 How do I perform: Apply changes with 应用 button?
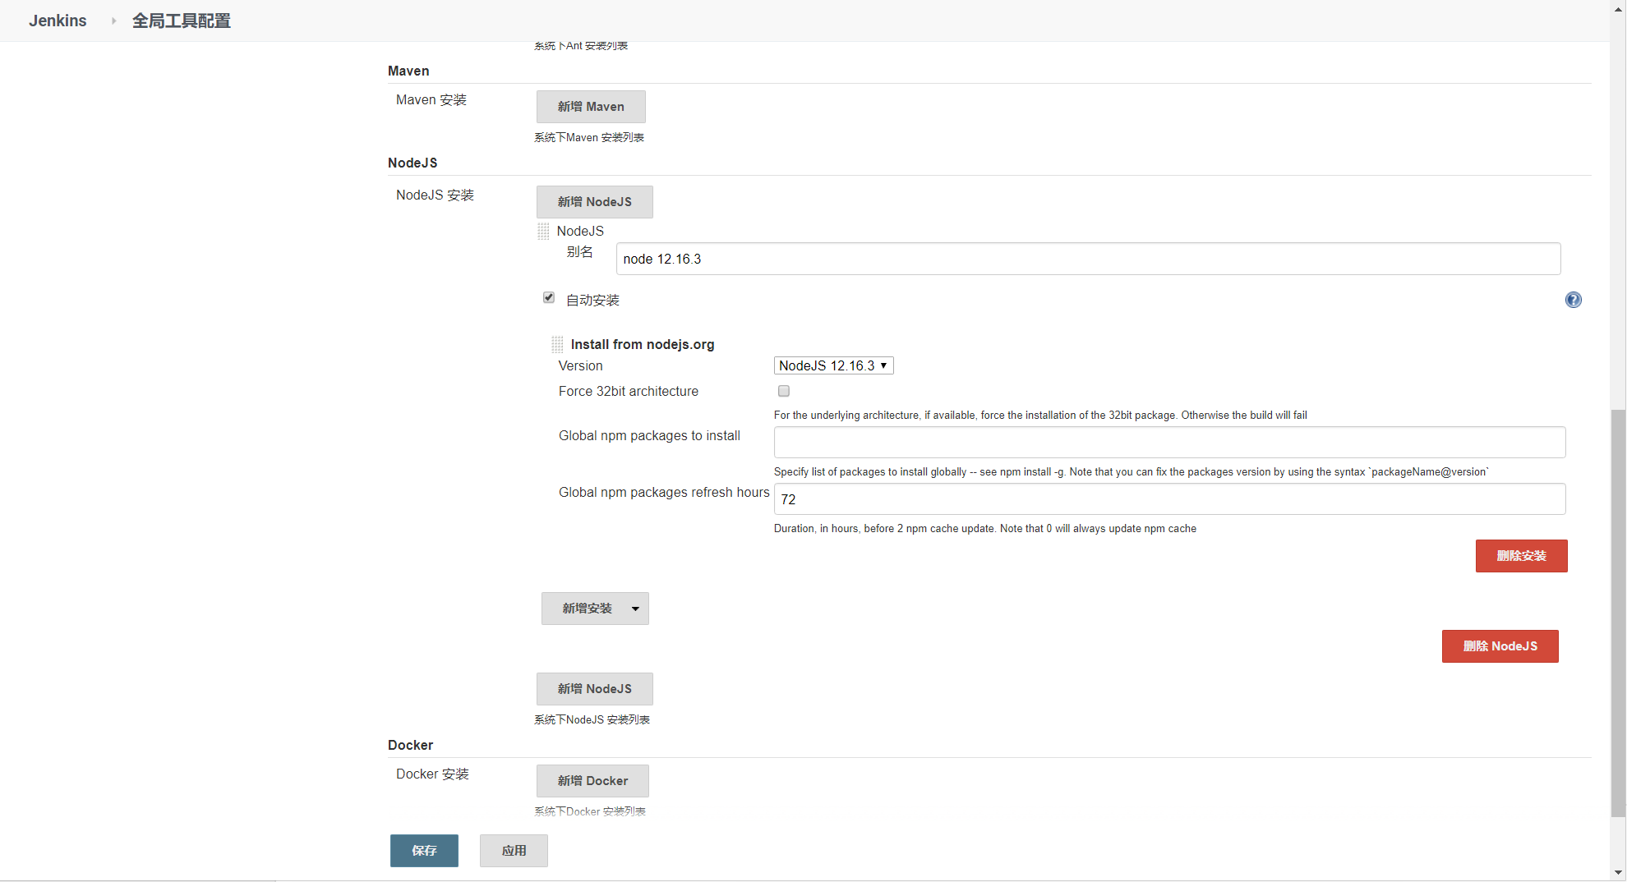[x=514, y=851]
